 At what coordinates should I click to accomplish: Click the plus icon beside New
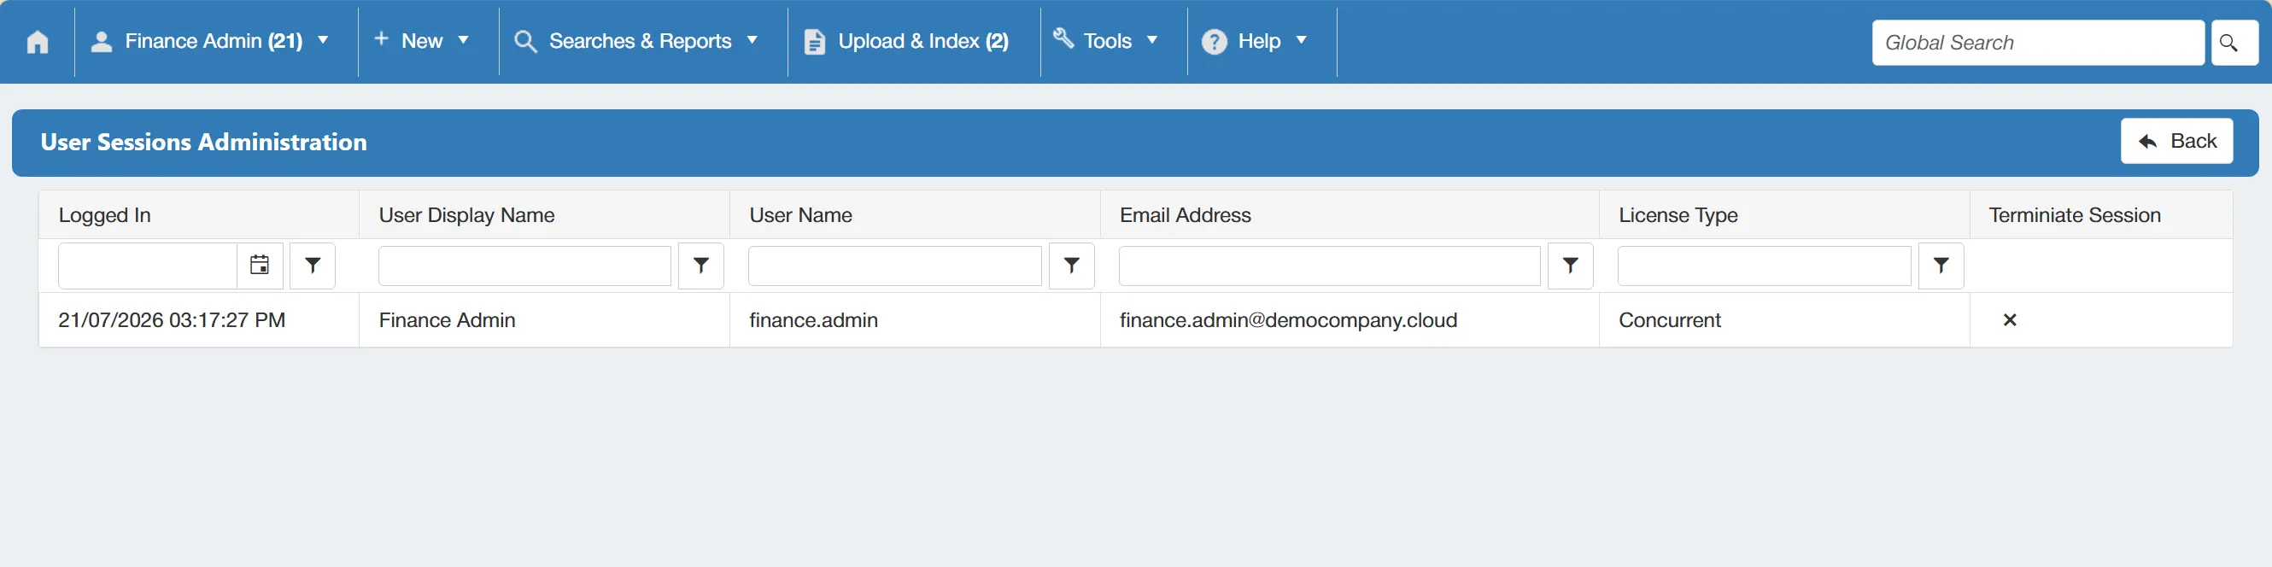point(381,38)
